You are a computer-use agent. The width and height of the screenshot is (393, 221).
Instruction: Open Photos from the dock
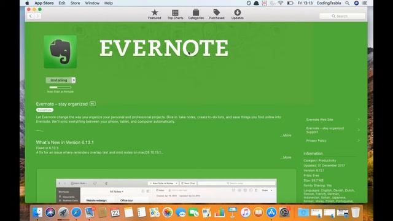(168, 212)
